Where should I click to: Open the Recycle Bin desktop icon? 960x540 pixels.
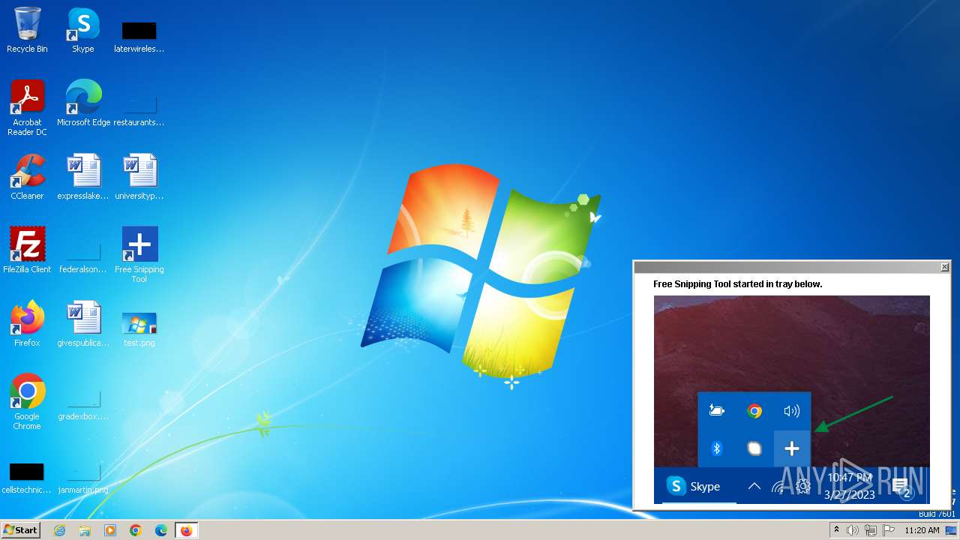[x=27, y=30]
